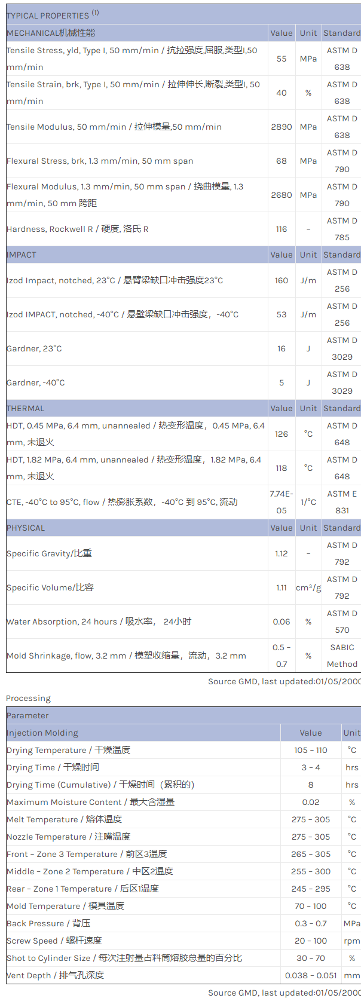
Task: Click the Hardness, Rockwell R row label
Action: tap(78, 229)
